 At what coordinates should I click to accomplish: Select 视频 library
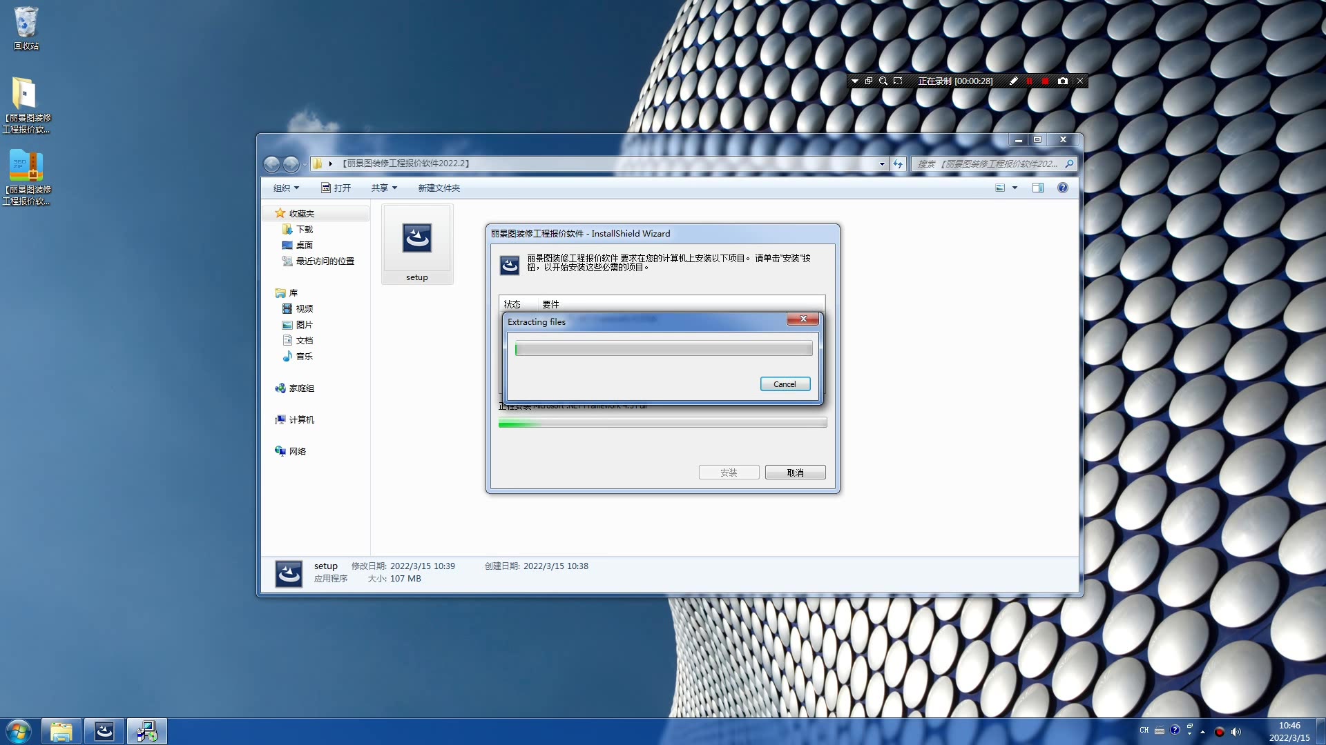pos(305,308)
